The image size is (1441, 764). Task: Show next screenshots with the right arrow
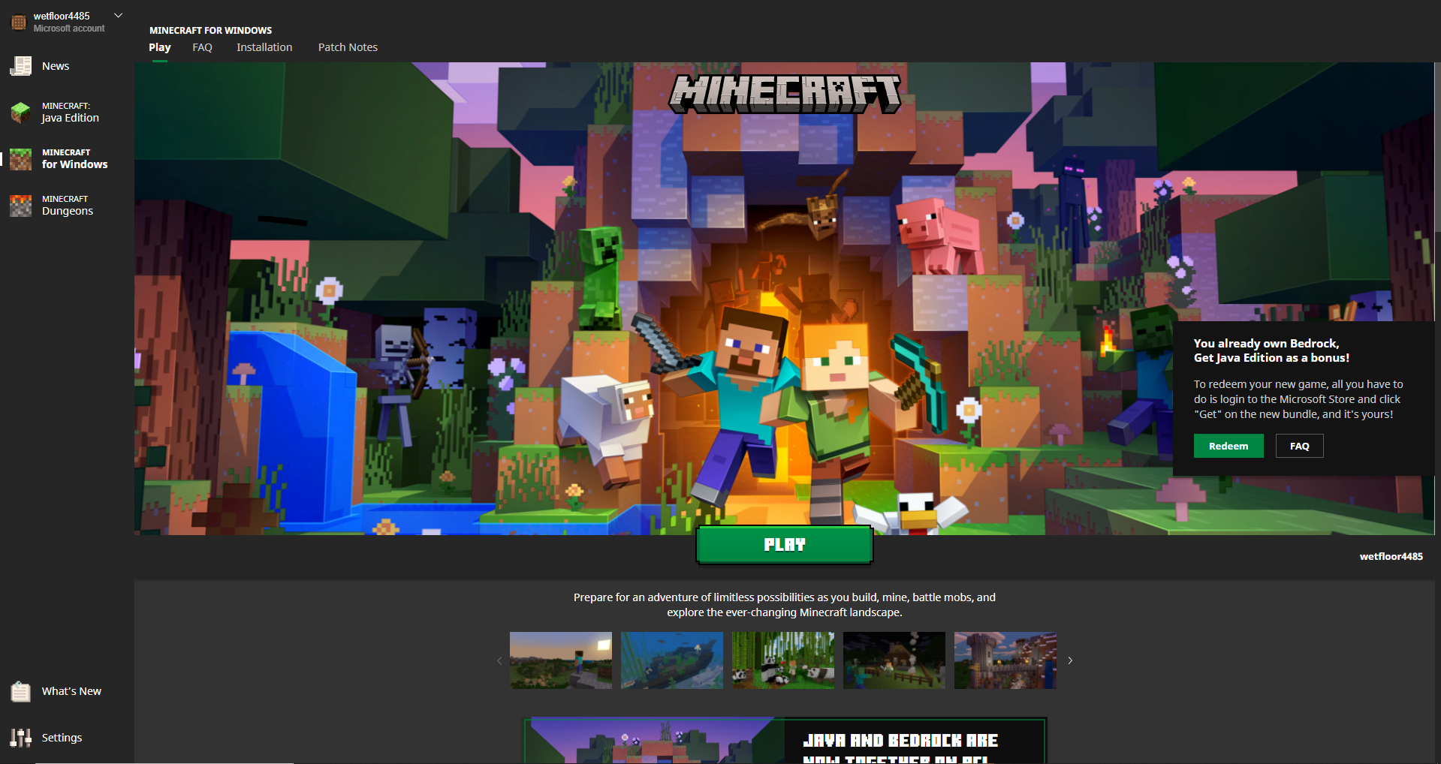[x=1070, y=660]
